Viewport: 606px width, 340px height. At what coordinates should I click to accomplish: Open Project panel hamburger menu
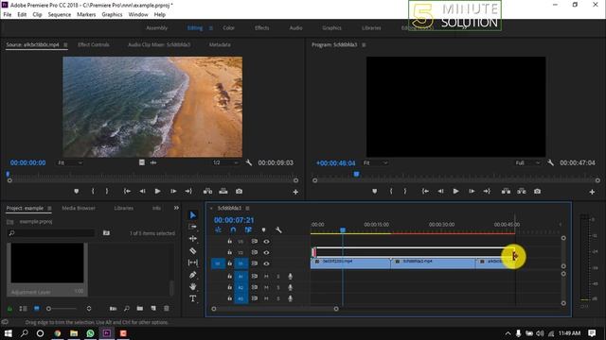tap(49, 209)
